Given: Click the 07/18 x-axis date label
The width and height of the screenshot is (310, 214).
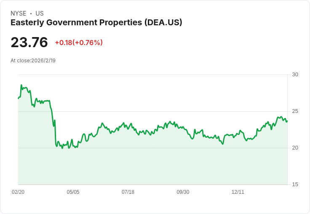Looking at the screenshot, I should click(128, 192).
